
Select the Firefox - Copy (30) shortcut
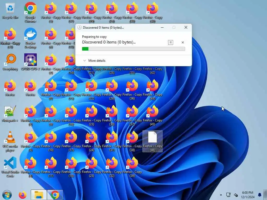click(112, 116)
